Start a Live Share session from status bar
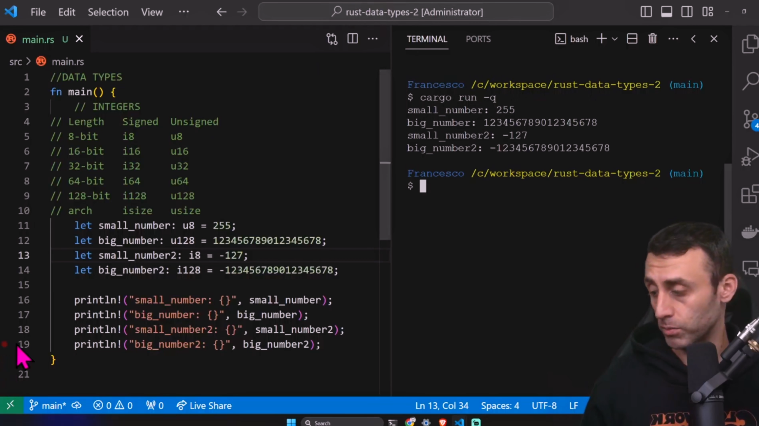The image size is (759, 426). [204, 405]
